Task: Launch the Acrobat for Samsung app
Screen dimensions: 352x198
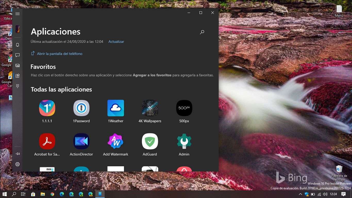Action: pos(47,145)
